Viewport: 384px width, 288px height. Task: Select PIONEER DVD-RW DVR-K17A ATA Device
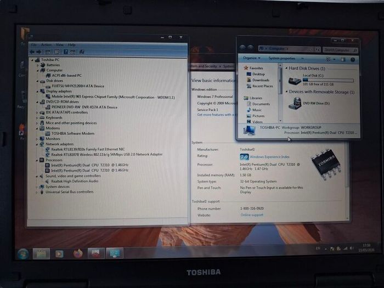coord(84,107)
